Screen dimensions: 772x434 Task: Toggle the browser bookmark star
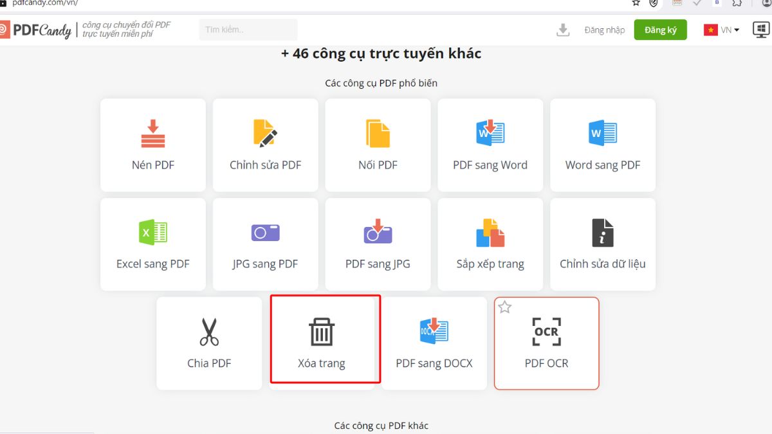[636, 5]
